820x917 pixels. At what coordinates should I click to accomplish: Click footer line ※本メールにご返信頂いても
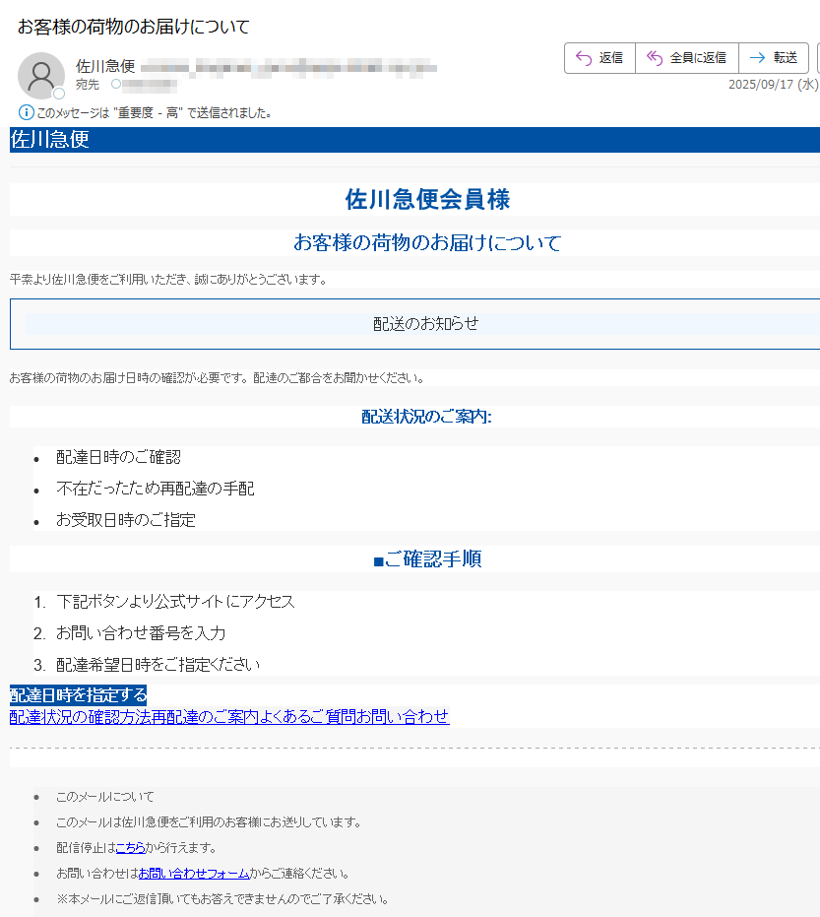(222, 899)
